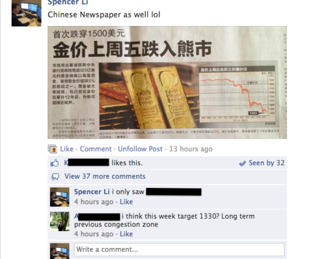Like the 'this week target 1330' comment

pos(126,234)
